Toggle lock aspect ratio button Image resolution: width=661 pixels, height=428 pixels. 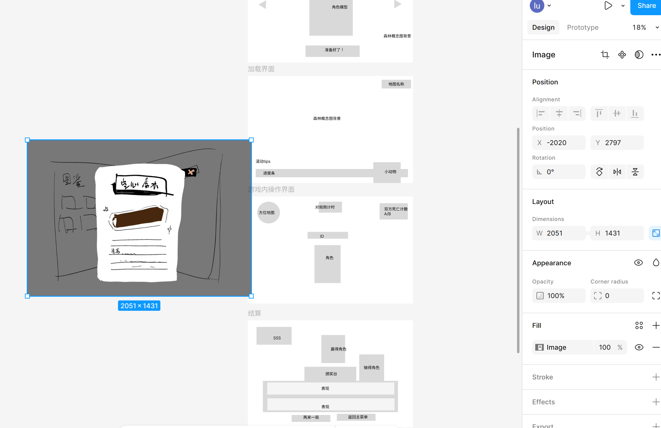click(656, 233)
